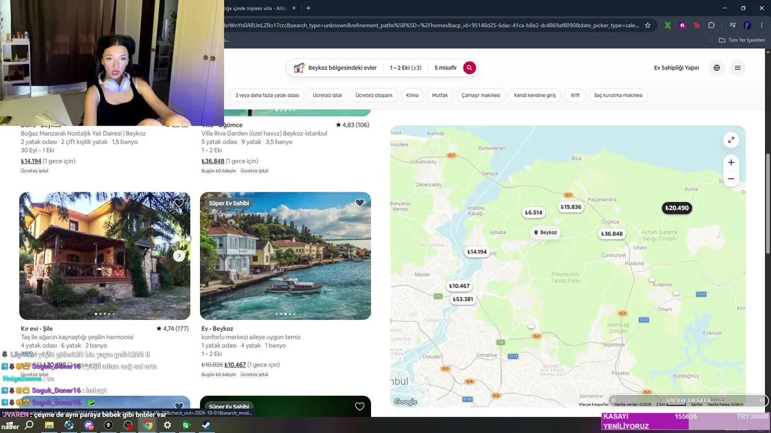The image size is (771, 433).
Task: Toggle the 'Ücretsiz otopark' filter chip
Action: point(374,95)
